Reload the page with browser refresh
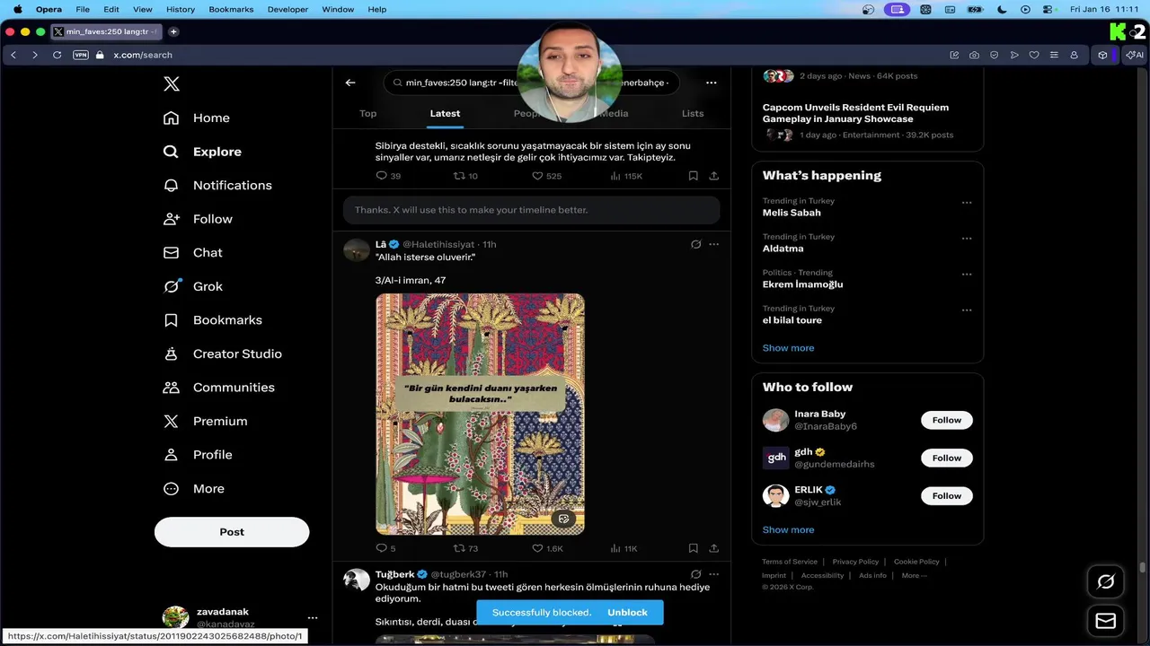1150x646 pixels. [x=57, y=55]
